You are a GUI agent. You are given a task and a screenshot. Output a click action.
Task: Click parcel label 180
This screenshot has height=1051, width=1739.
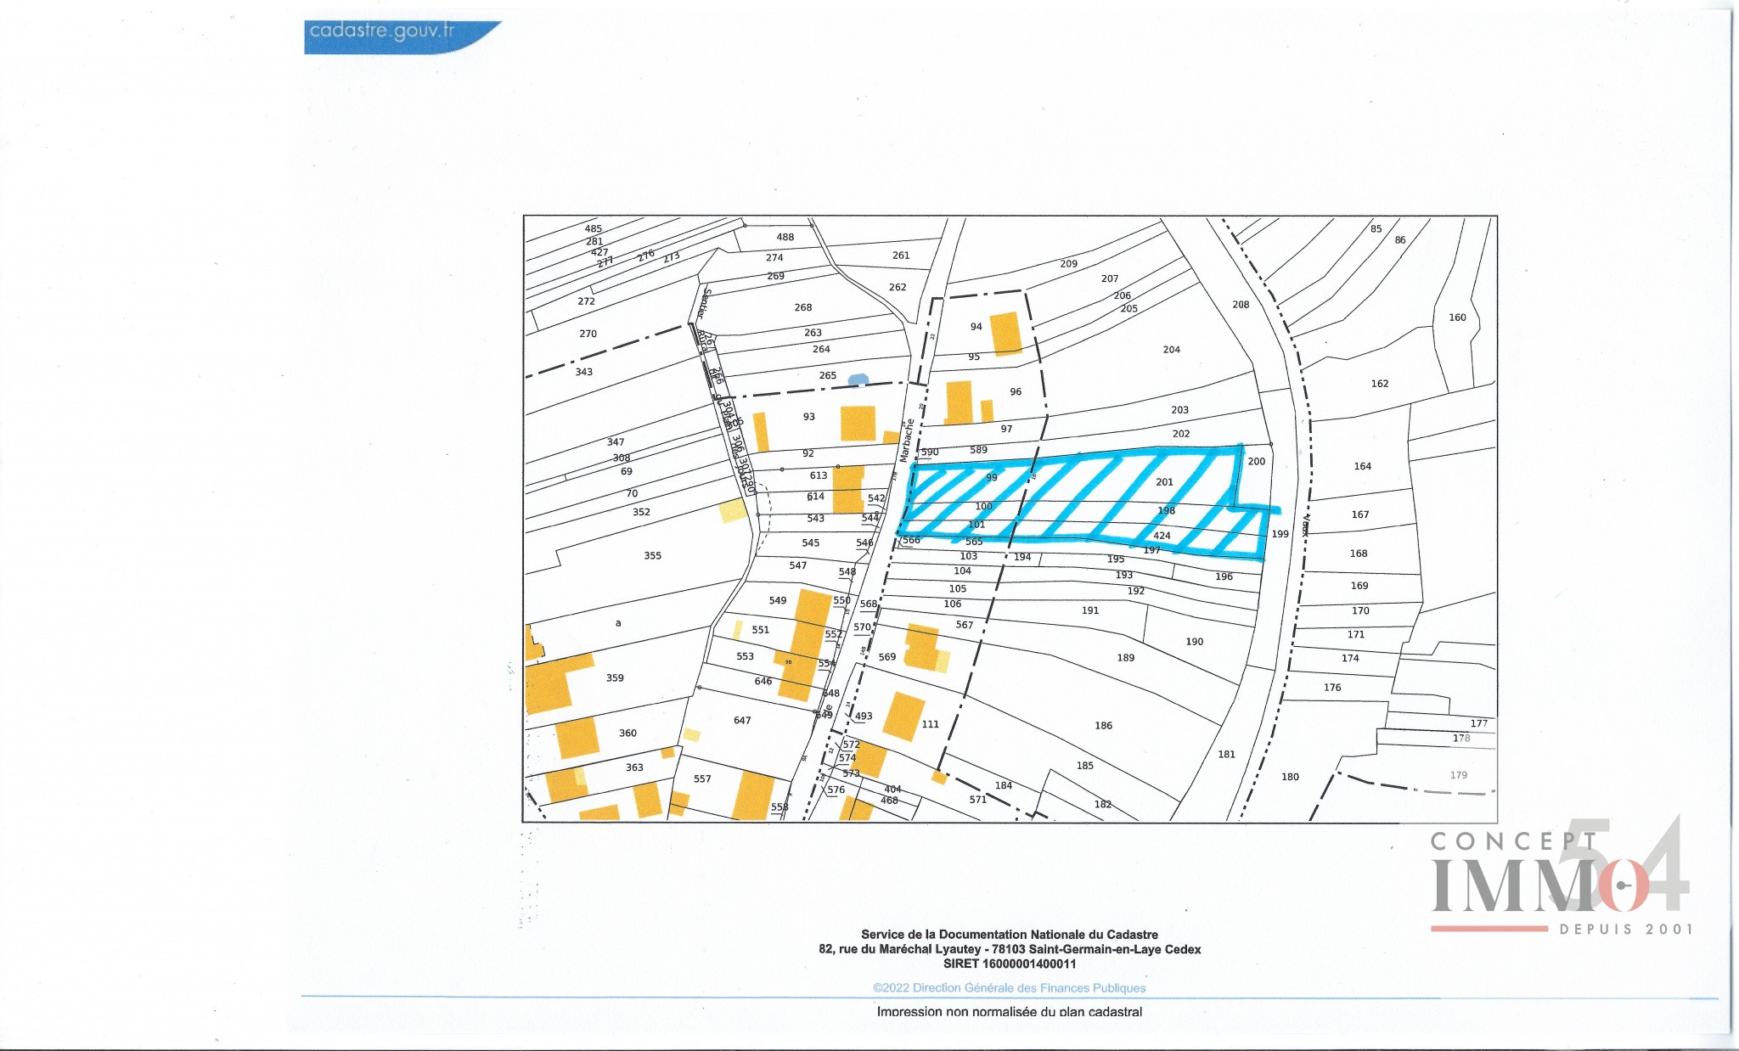click(x=1290, y=777)
